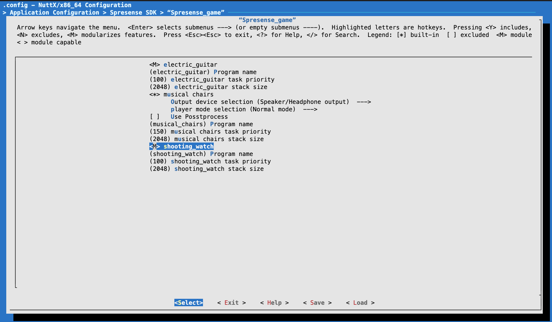Edit musical_chairs Program name field
The image size is (552, 322).
click(201, 124)
